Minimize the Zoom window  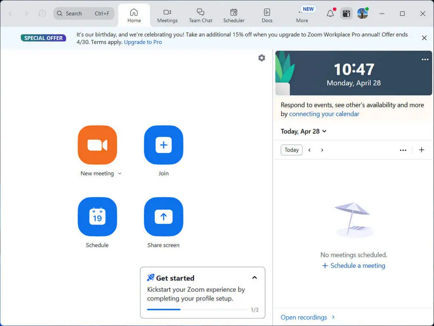[382, 14]
